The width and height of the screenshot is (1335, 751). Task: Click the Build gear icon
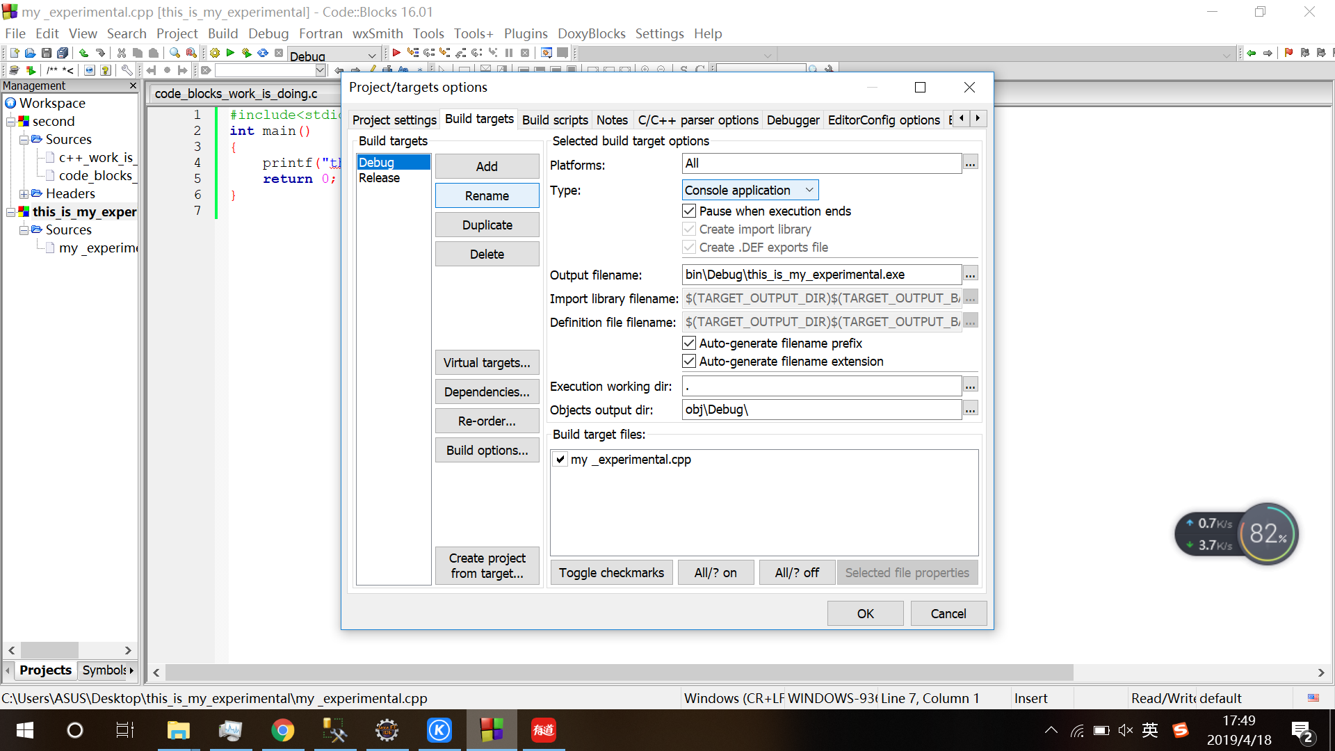[215, 53]
